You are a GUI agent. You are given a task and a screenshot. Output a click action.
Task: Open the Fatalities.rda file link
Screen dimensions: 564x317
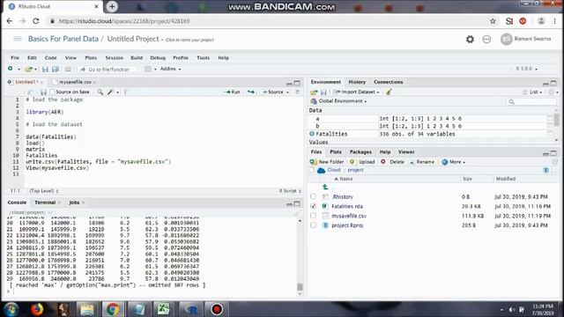tap(347, 206)
